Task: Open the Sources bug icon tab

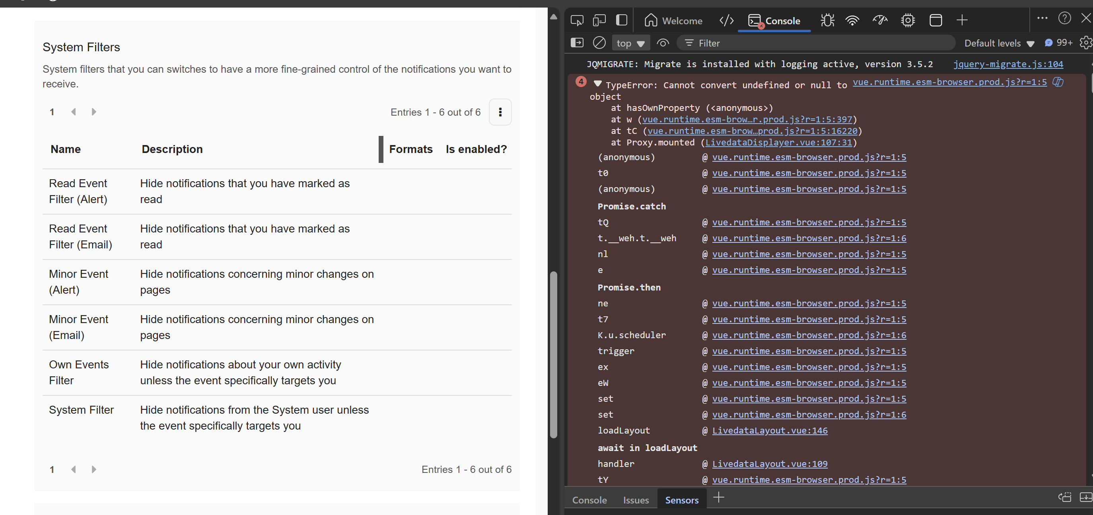Action: click(827, 20)
